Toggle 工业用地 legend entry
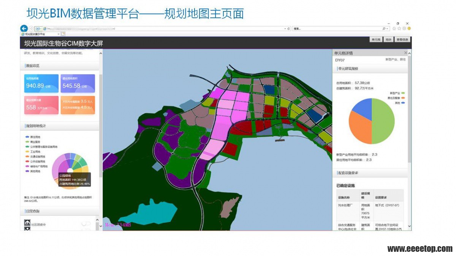Image resolution: width=456 pixels, height=256 pixels. pos(33,152)
